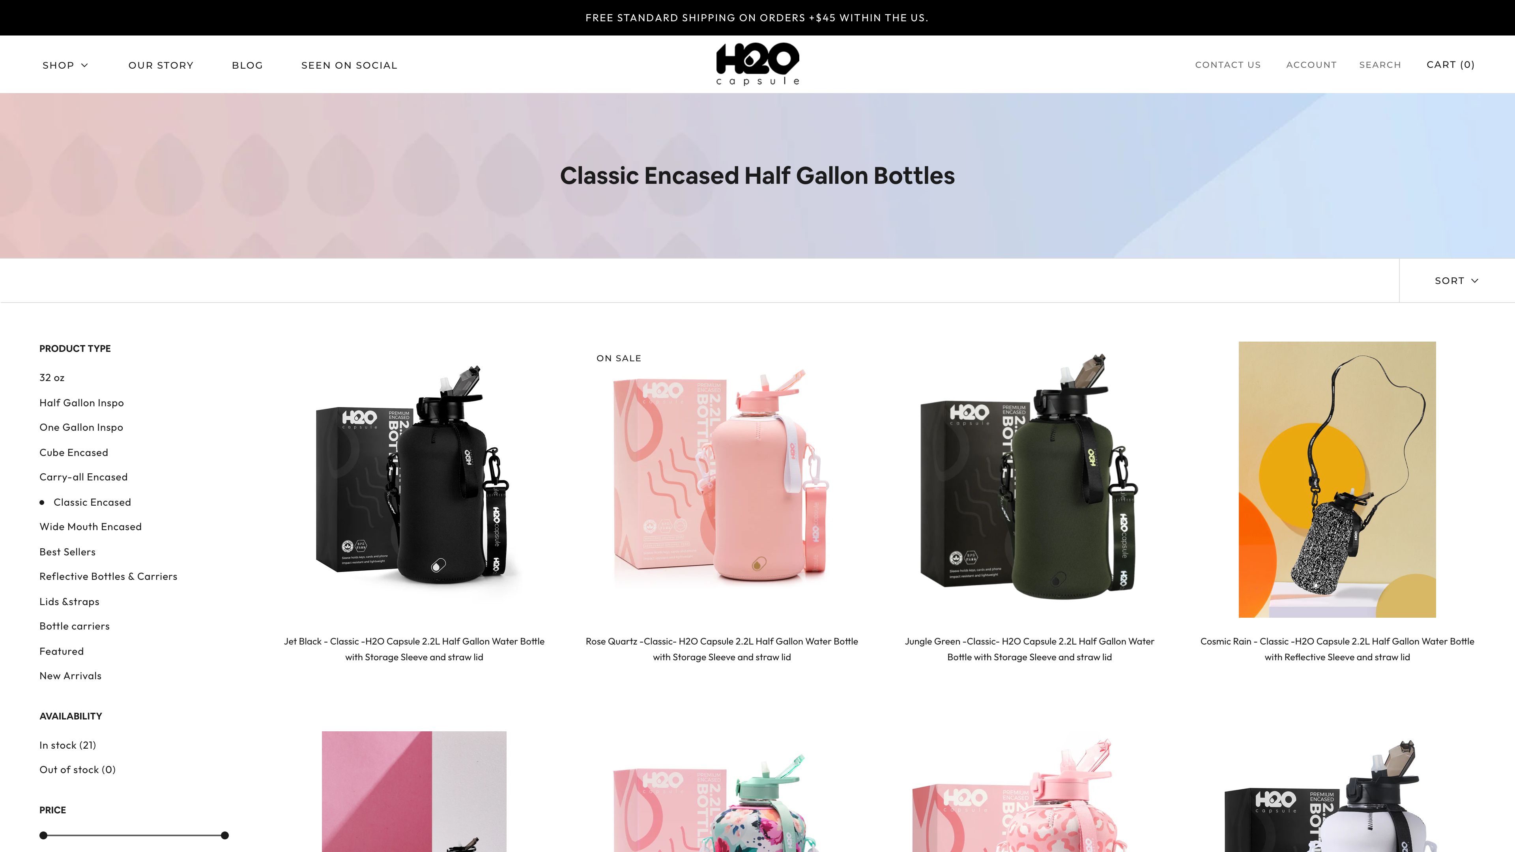Filter by In stock (21)

(x=67, y=745)
